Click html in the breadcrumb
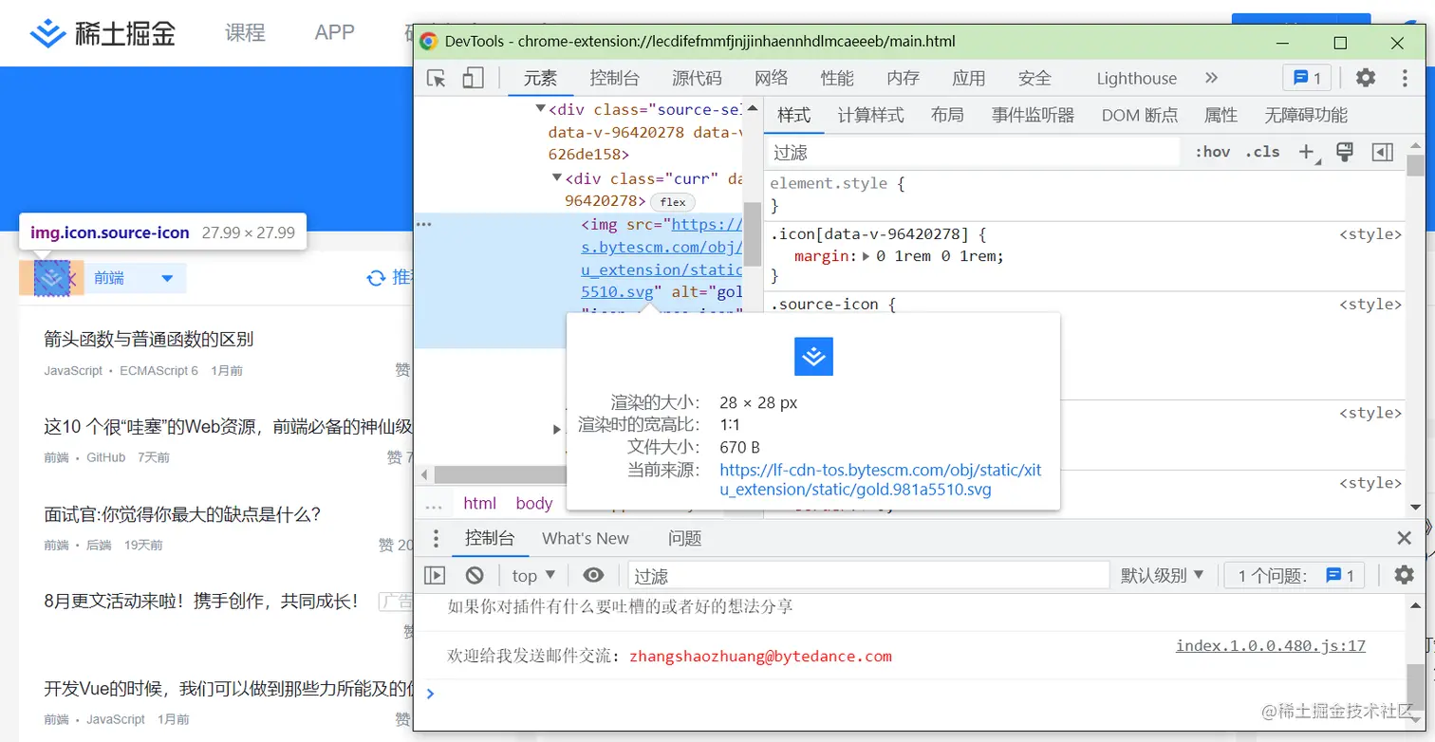 click(479, 504)
